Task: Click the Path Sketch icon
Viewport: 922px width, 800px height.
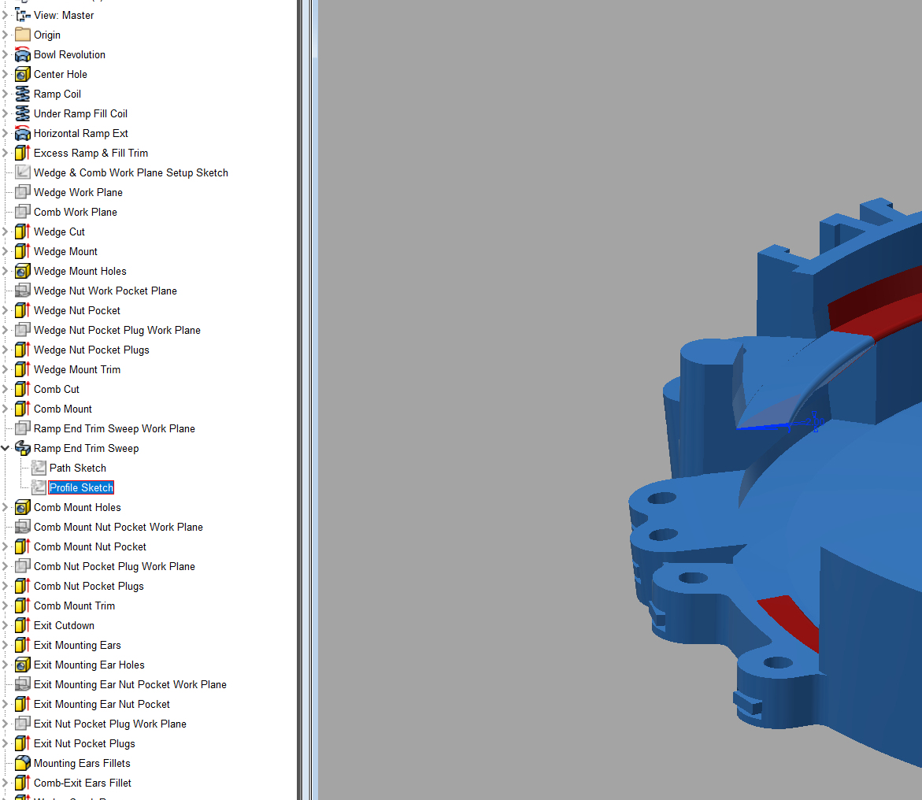Action: 38,468
